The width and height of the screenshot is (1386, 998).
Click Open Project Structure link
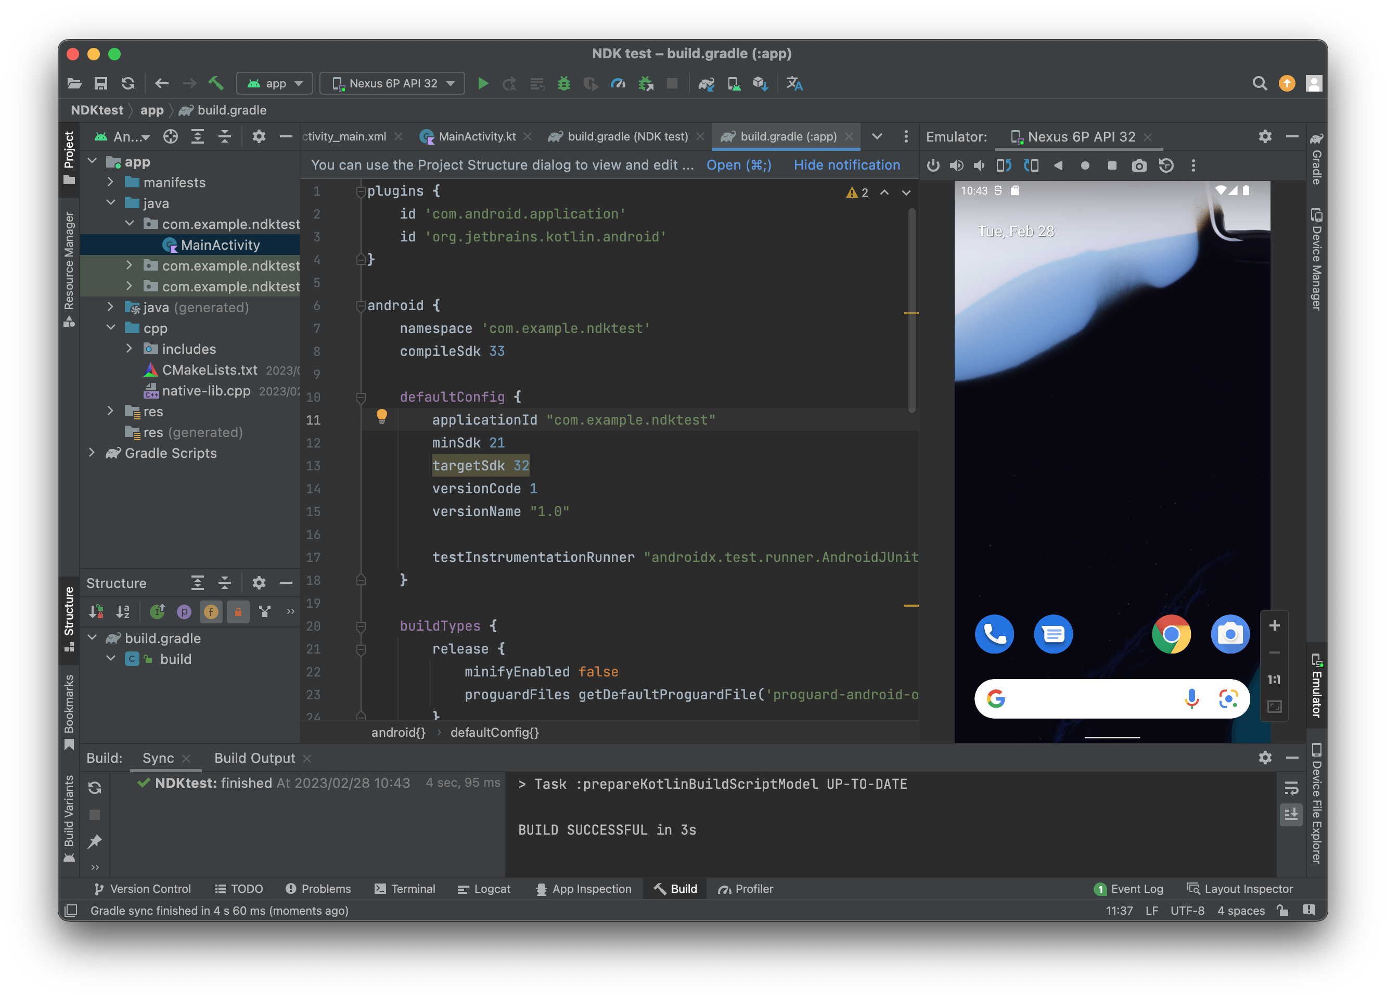coord(738,165)
